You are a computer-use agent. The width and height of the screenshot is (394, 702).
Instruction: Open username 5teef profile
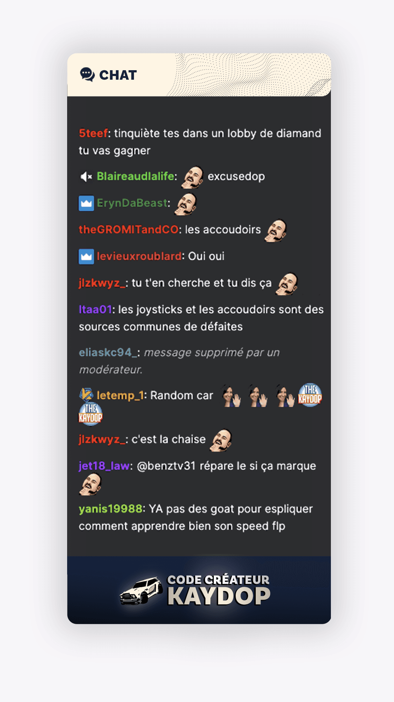tap(93, 133)
